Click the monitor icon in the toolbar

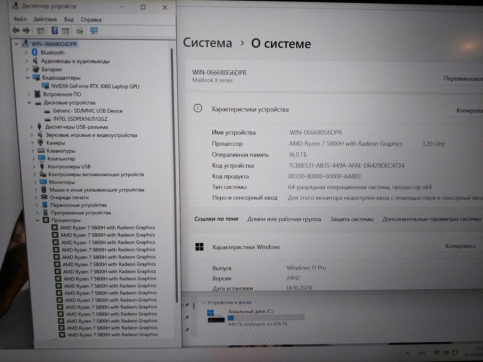(x=94, y=31)
